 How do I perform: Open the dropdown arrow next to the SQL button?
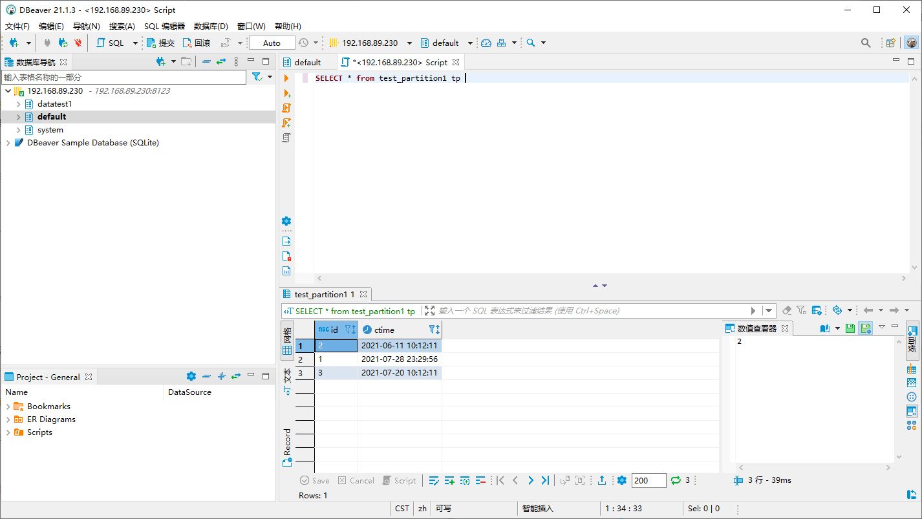coord(135,43)
